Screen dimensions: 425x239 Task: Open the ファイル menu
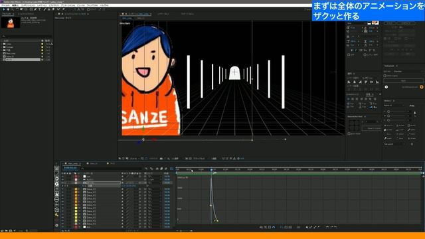5,5
